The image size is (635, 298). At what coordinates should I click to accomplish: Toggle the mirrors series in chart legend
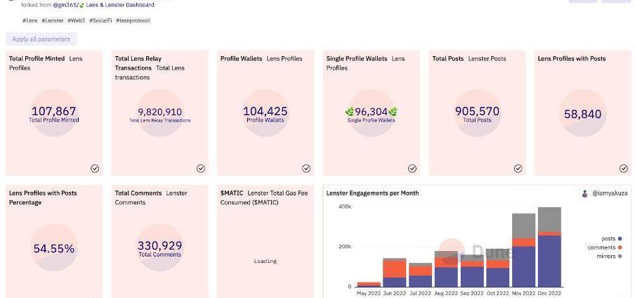(605, 256)
